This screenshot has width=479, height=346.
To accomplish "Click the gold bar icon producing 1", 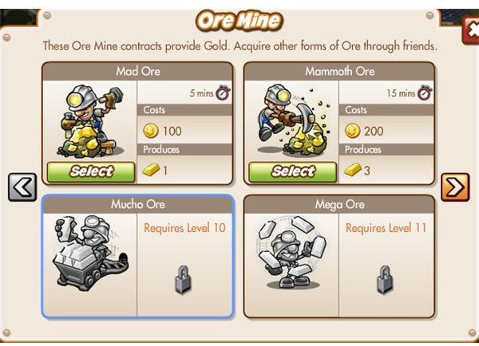I will point(151,170).
